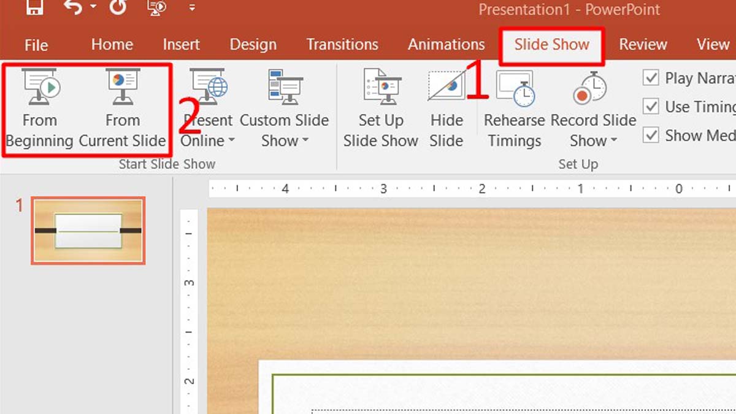
Task: Click the File menu
Action: point(36,44)
